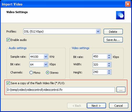Click the Save As... button
Viewport: 132px width, 112px height.
click(113, 40)
